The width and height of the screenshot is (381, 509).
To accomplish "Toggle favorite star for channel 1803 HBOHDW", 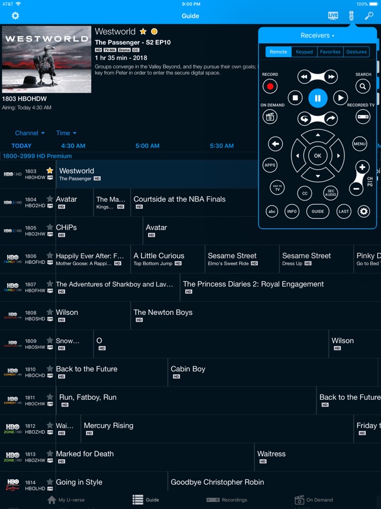I will [50, 170].
